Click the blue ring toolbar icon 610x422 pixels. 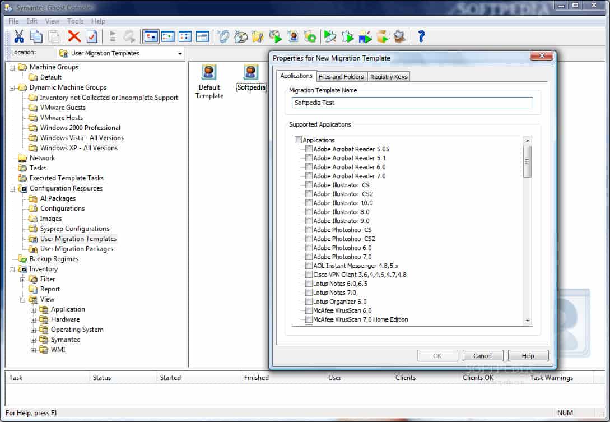[223, 36]
